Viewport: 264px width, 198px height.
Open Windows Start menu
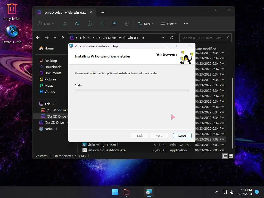point(115,192)
